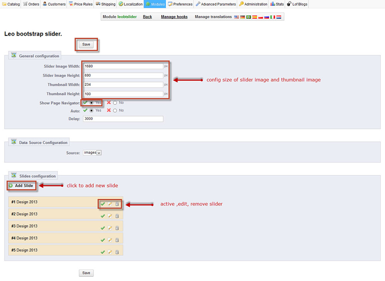Screen dimensions: 385x281
Task: Click the top Save button
Action: [86, 45]
